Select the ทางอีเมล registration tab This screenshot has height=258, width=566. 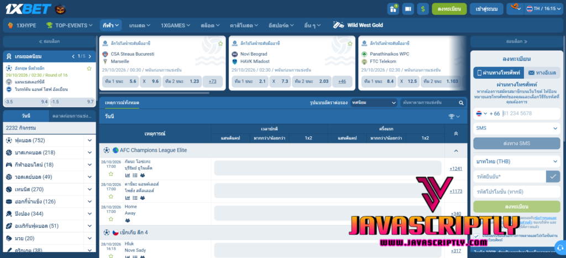click(x=543, y=73)
